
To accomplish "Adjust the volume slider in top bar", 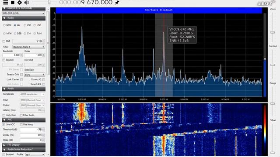I will (x=49, y=2).
